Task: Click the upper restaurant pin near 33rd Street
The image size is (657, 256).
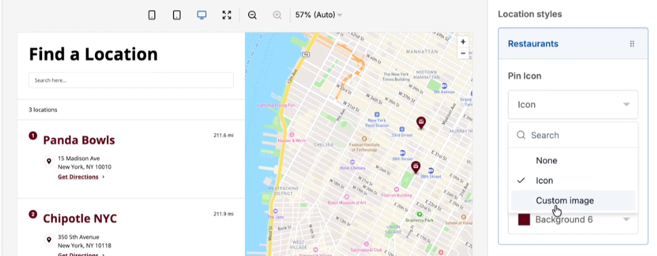Action: 421,123
